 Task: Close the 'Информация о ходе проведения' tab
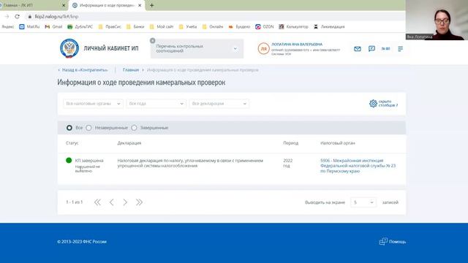140,5
